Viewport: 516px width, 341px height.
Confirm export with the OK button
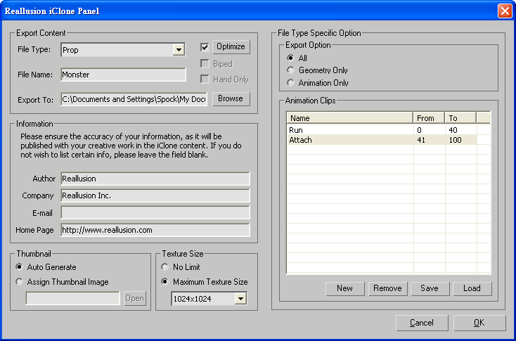pyautogui.click(x=479, y=323)
